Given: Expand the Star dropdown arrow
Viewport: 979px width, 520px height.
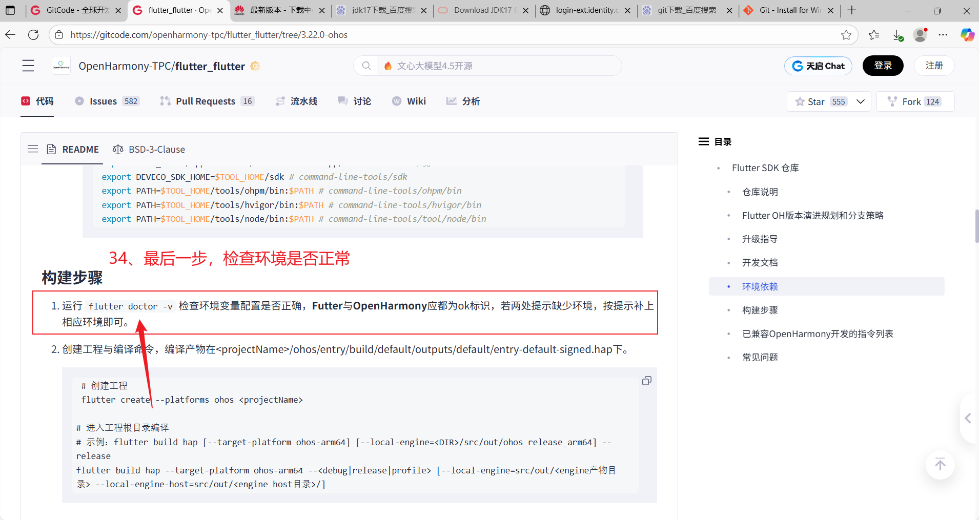Looking at the screenshot, I should tap(861, 101).
